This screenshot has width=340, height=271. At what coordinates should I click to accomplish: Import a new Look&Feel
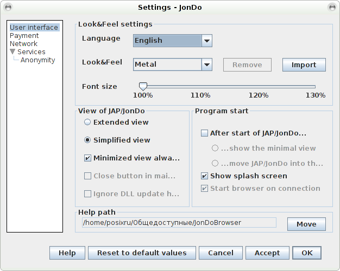coord(304,64)
